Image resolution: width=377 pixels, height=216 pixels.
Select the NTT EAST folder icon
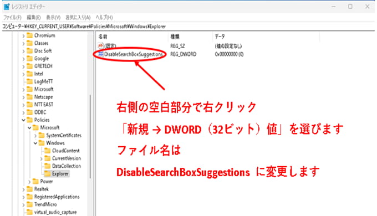click(29, 105)
